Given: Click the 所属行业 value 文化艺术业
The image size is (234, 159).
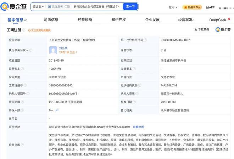Looking at the screenshot, I should click(x=168, y=77).
